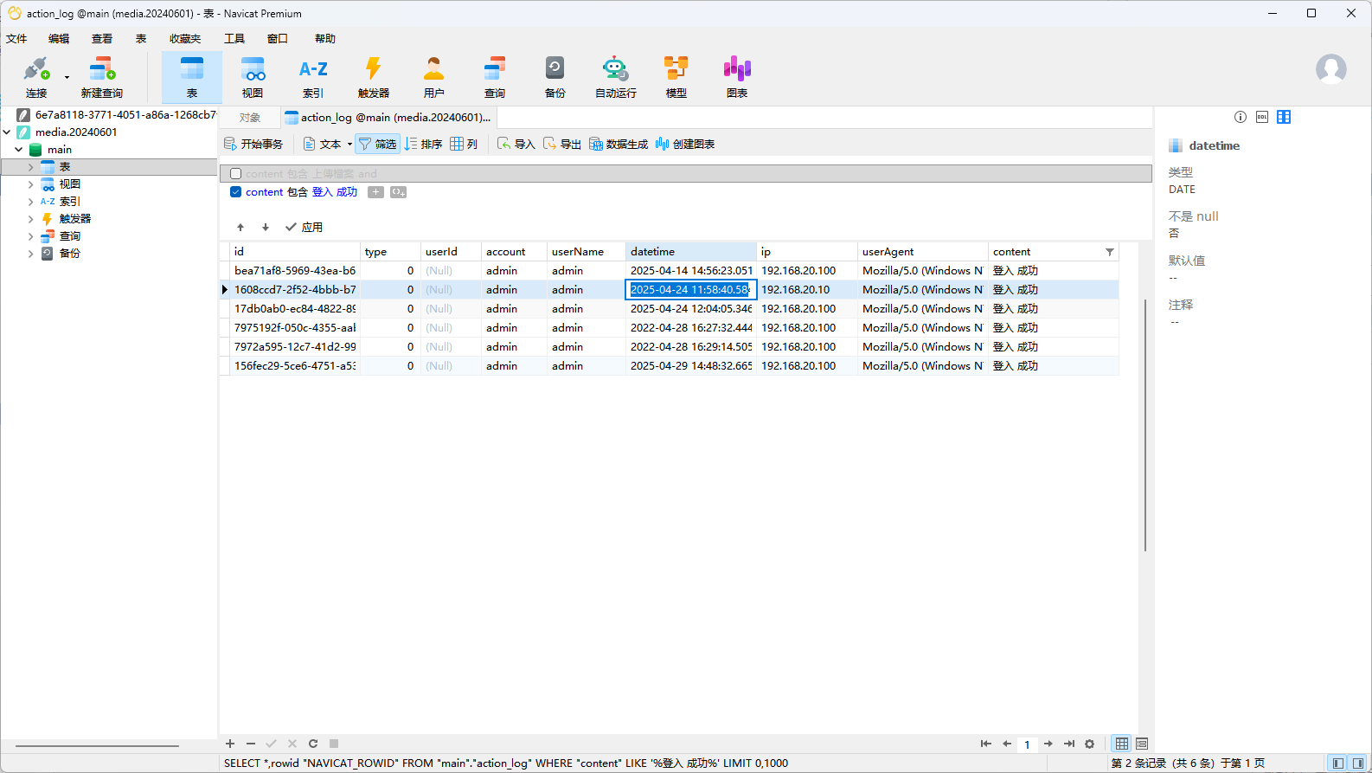Click the content column filter icon
The image size is (1372, 773).
coord(1110,252)
